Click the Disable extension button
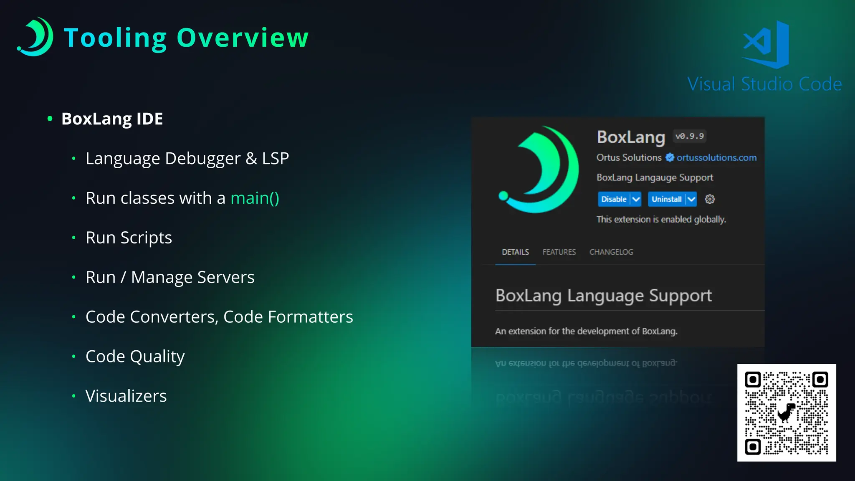855x481 pixels. tap(614, 199)
